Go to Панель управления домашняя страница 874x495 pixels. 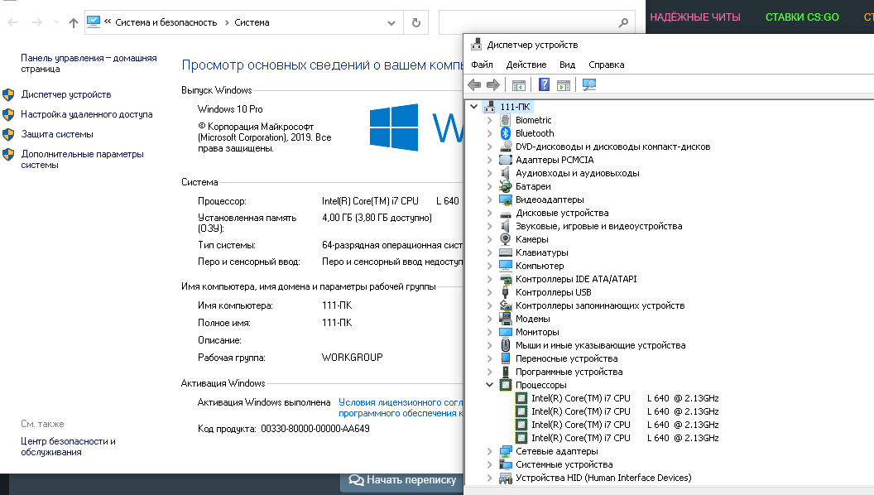[89, 64]
